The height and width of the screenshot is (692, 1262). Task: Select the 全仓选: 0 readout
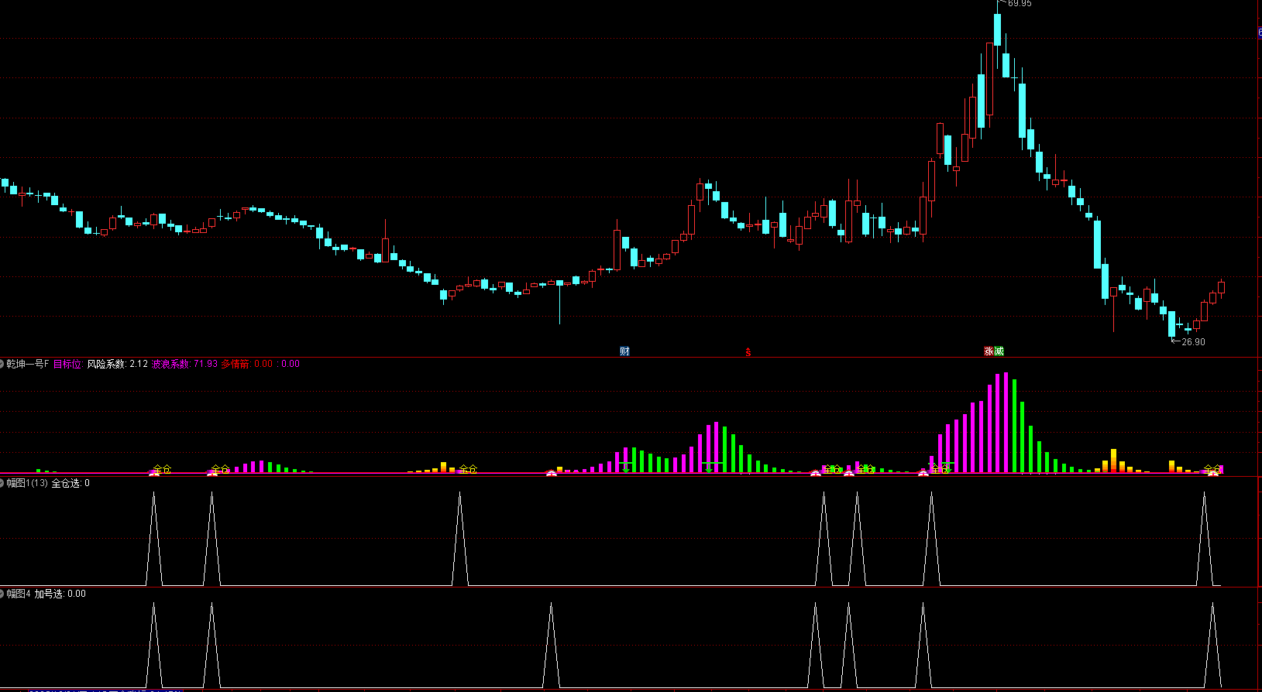tap(70, 483)
